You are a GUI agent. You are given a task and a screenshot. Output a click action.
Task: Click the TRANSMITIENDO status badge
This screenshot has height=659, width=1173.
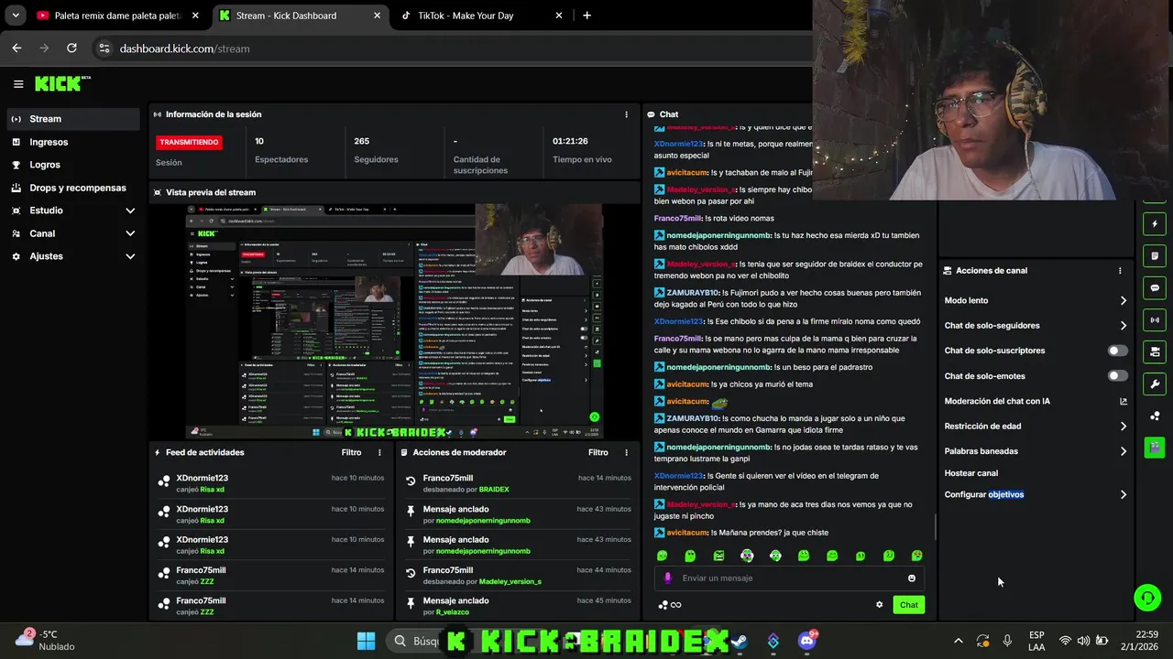[189, 143]
